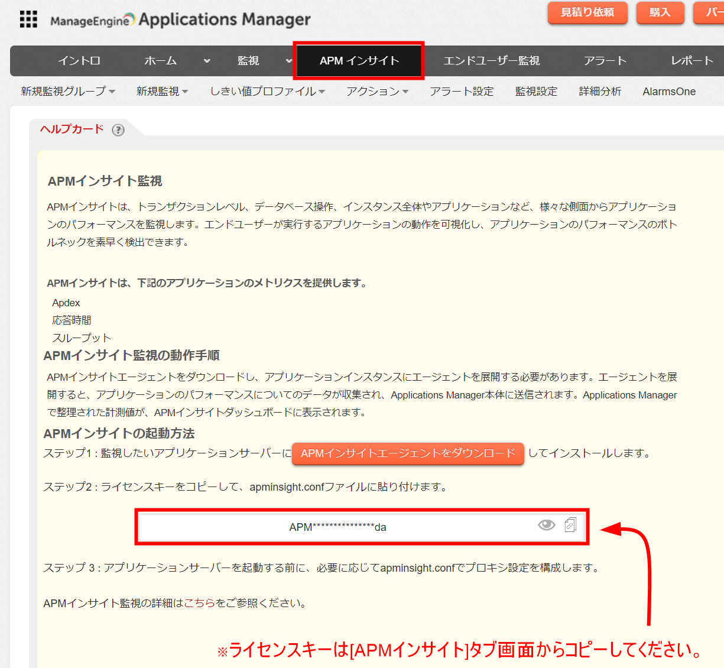Screen dimensions: 724x668
Task: Open the しきい値プロファイル dropdown
Action: 268,92
